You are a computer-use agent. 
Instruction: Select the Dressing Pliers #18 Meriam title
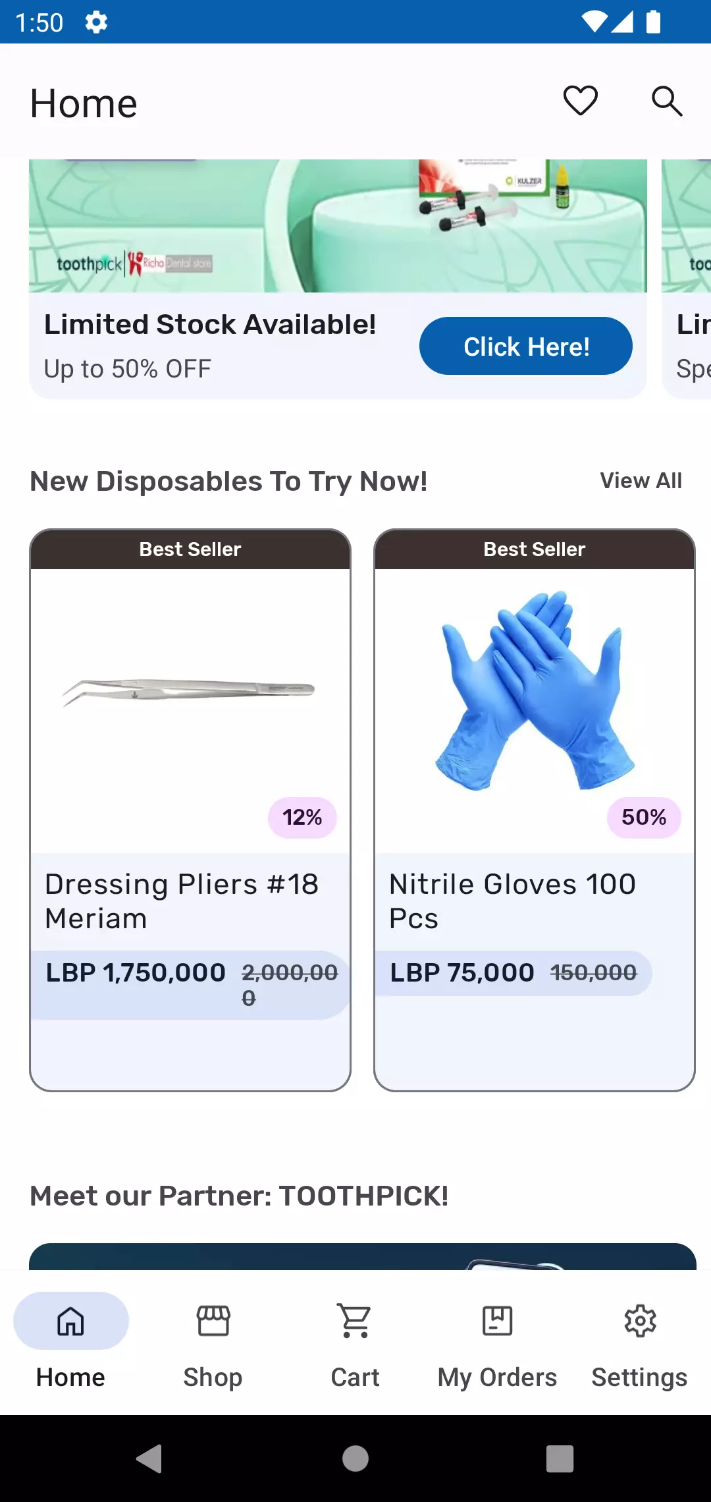tap(182, 901)
